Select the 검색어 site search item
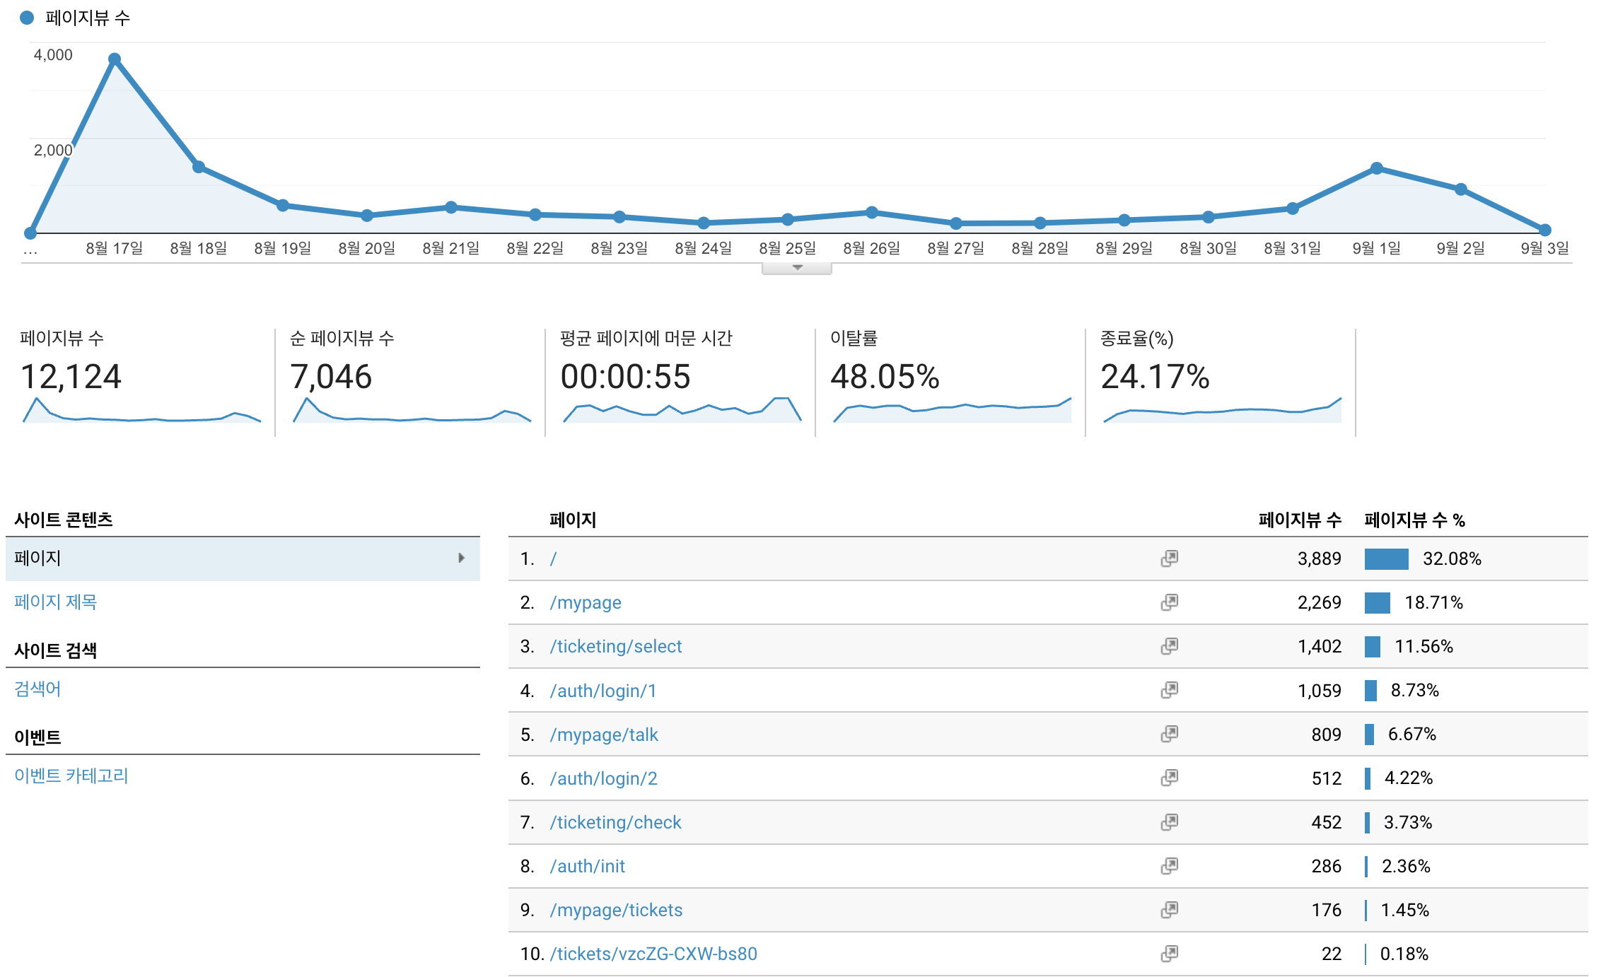This screenshot has height=977, width=1601. coord(37,689)
